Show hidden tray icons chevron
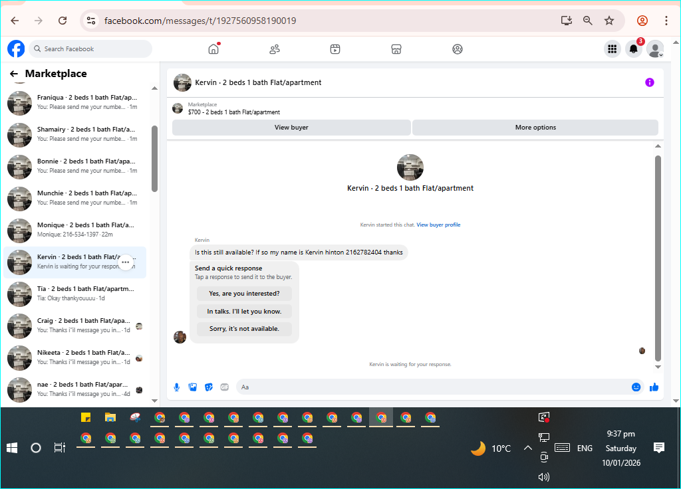This screenshot has width=681, height=489. click(x=527, y=448)
